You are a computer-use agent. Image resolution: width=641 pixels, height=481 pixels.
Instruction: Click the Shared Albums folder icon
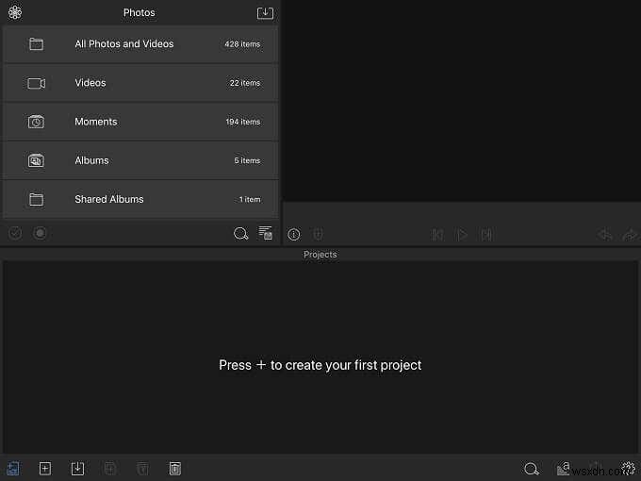tap(37, 200)
